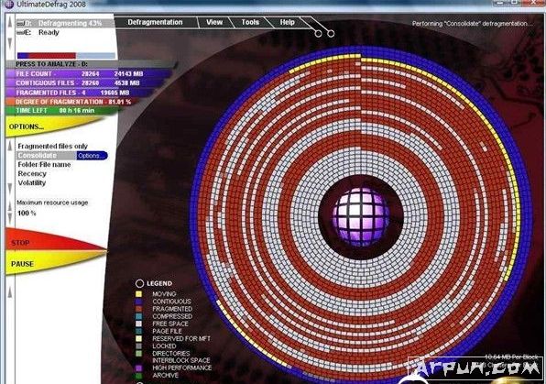Select Folder/File name defrag method
The height and width of the screenshot is (384, 546).
pos(44,164)
